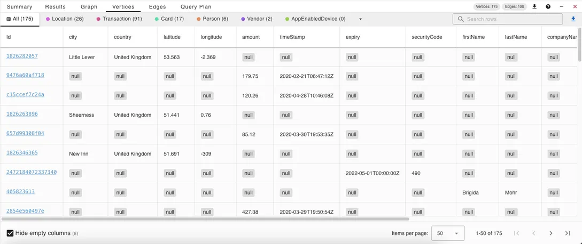
Task: Click the securityCode value 490
Action: click(416, 173)
